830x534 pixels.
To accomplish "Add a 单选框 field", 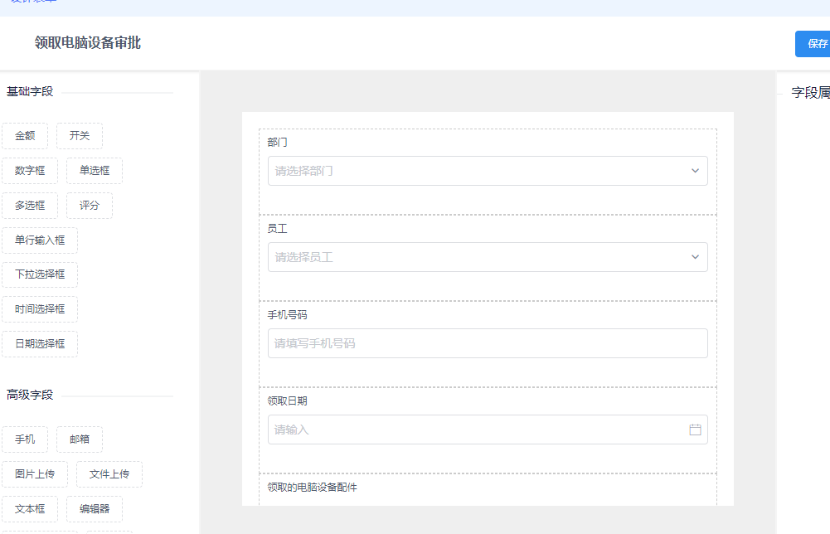I will pos(94,171).
